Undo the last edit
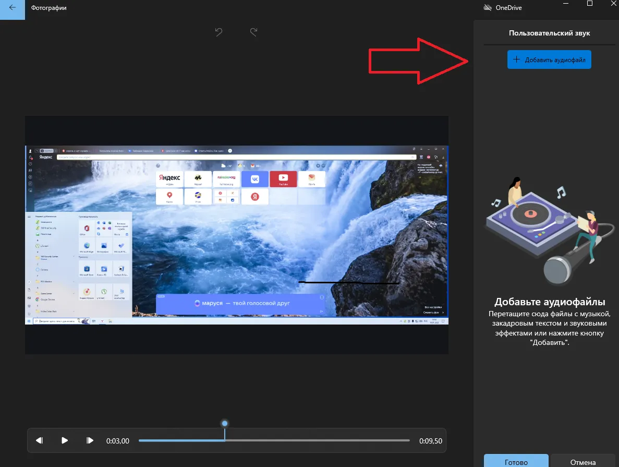The image size is (619, 467). coord(219,32)
